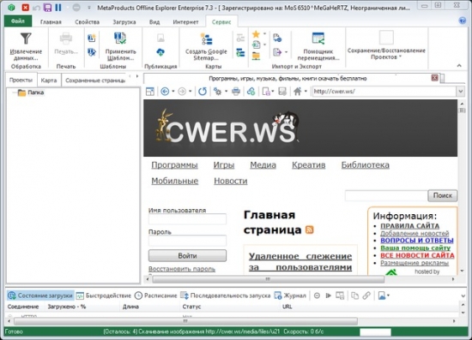Open the Программы site link
Image resolution: width=472 pixels, height=340 pixels.
click(x=174, y=165)
